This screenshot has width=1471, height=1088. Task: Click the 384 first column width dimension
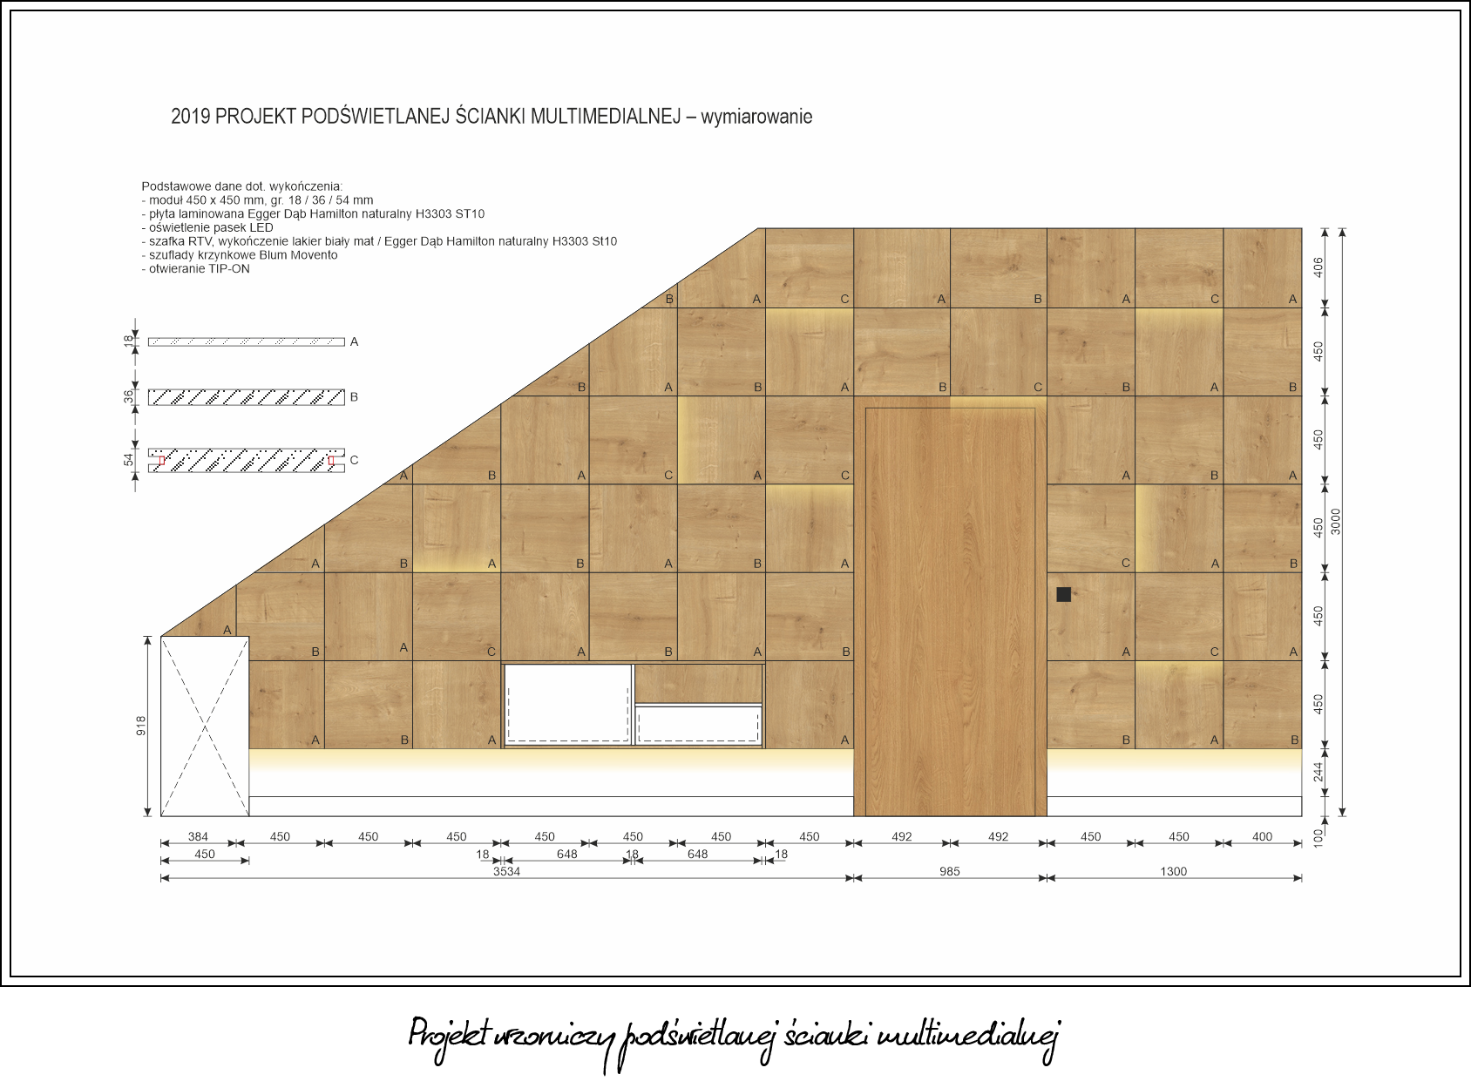point(198,836)
